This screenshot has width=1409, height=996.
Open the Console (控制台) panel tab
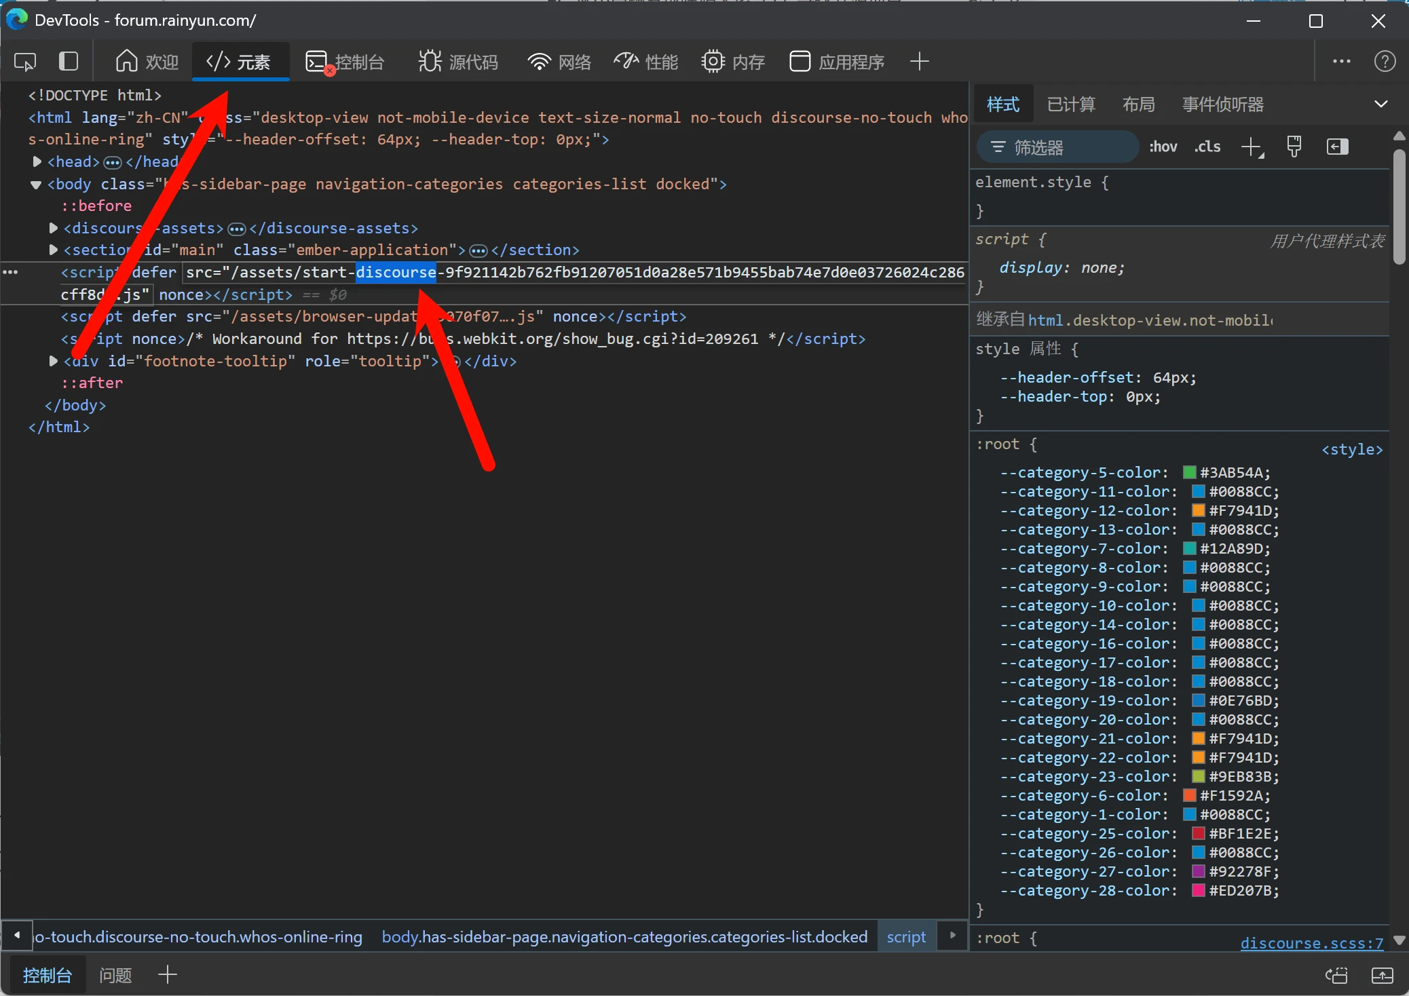pyautogui.click(x=345, y=62)
